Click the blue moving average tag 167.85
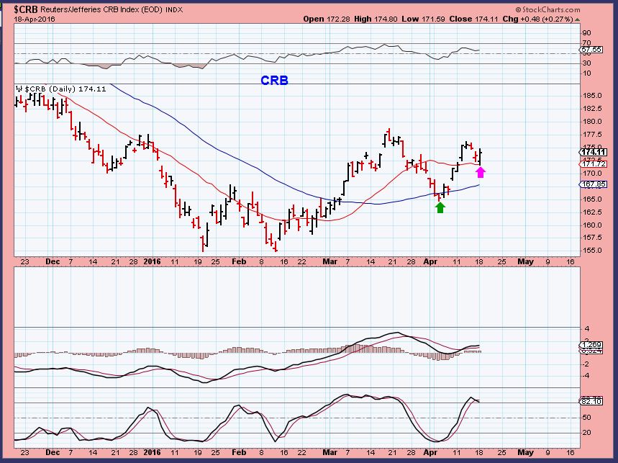The width and height of the screenshot is (618, 463). (594, 184)
